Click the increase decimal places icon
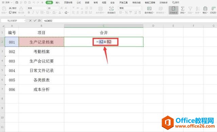Image resolution: width=217 pixels, height=132 pixels. [135, 13]
